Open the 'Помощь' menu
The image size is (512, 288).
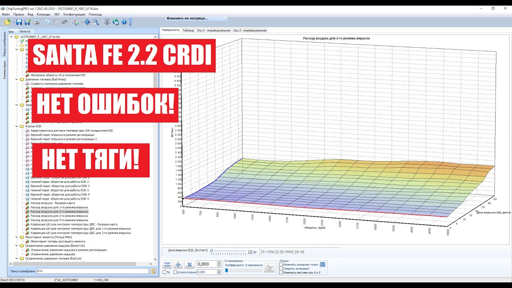95,14
